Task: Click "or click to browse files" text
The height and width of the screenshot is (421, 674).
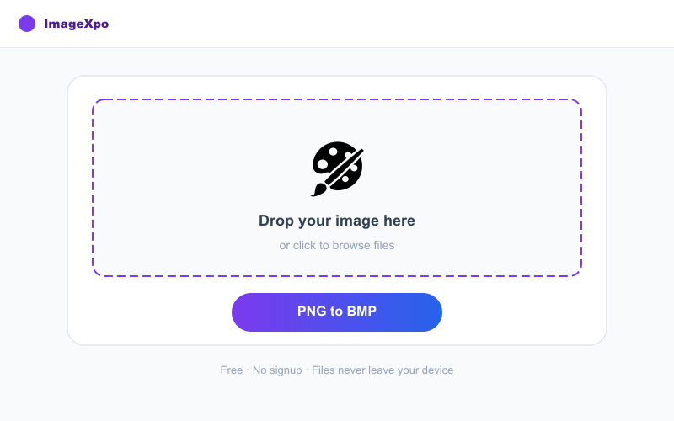Action: click(x=336, y=245)
